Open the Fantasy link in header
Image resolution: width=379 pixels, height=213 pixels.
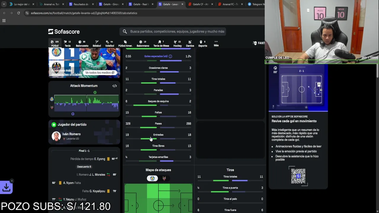[x=259, y=43]
